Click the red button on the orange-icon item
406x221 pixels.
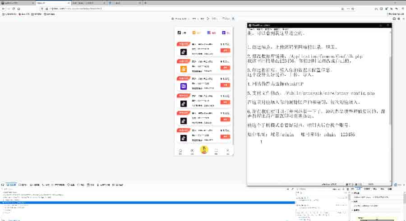(x=225, y=67)
